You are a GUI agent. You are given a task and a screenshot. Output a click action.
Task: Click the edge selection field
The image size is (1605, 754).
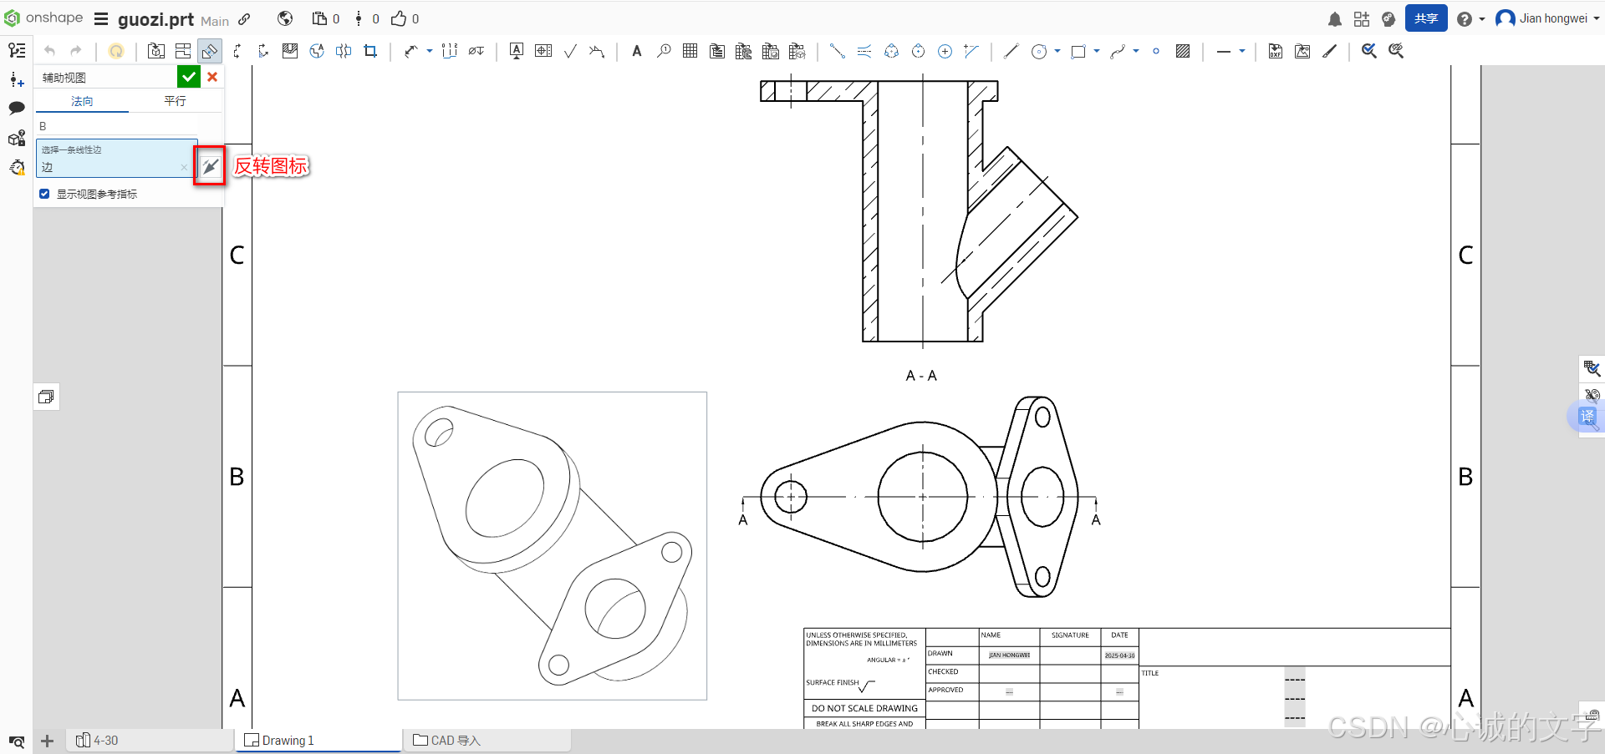pos(116,159)
